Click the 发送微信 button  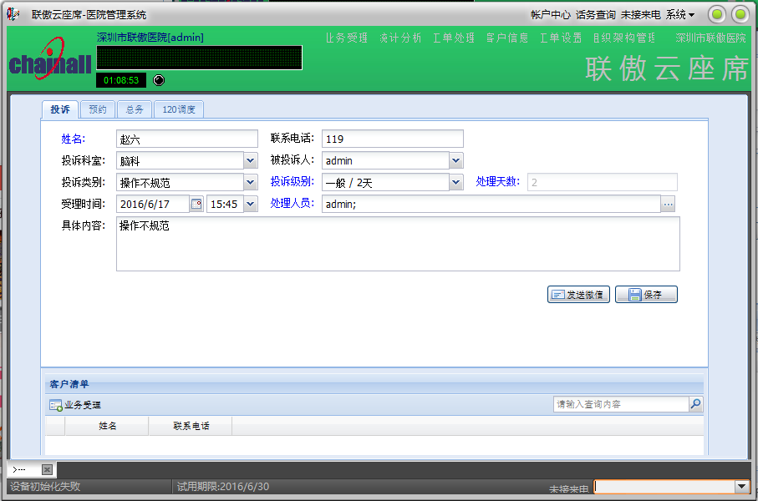click(x=578, y=295)
